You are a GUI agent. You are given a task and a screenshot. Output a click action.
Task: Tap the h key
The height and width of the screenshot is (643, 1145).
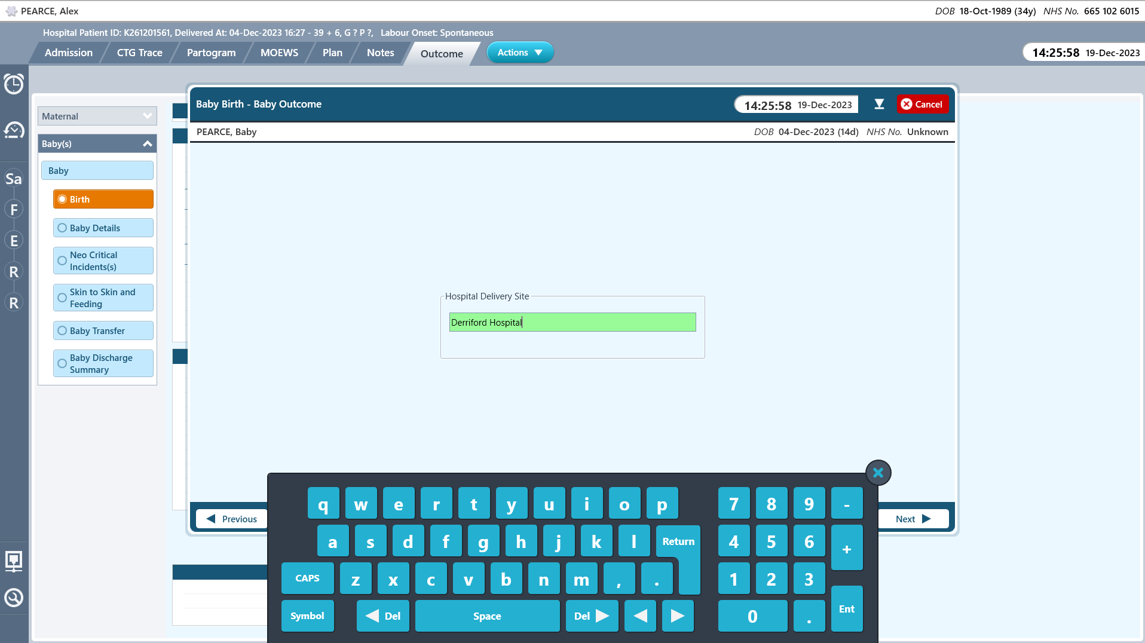pyautogui.click(x=521, y=541)
